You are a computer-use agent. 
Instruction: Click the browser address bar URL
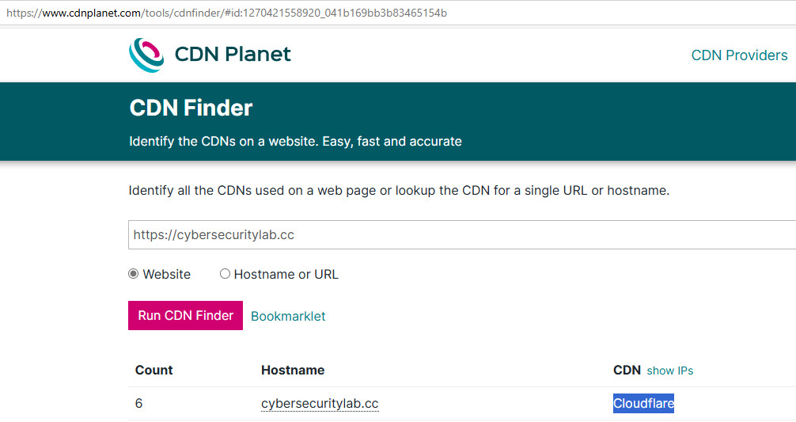click(x=227, y=13)
